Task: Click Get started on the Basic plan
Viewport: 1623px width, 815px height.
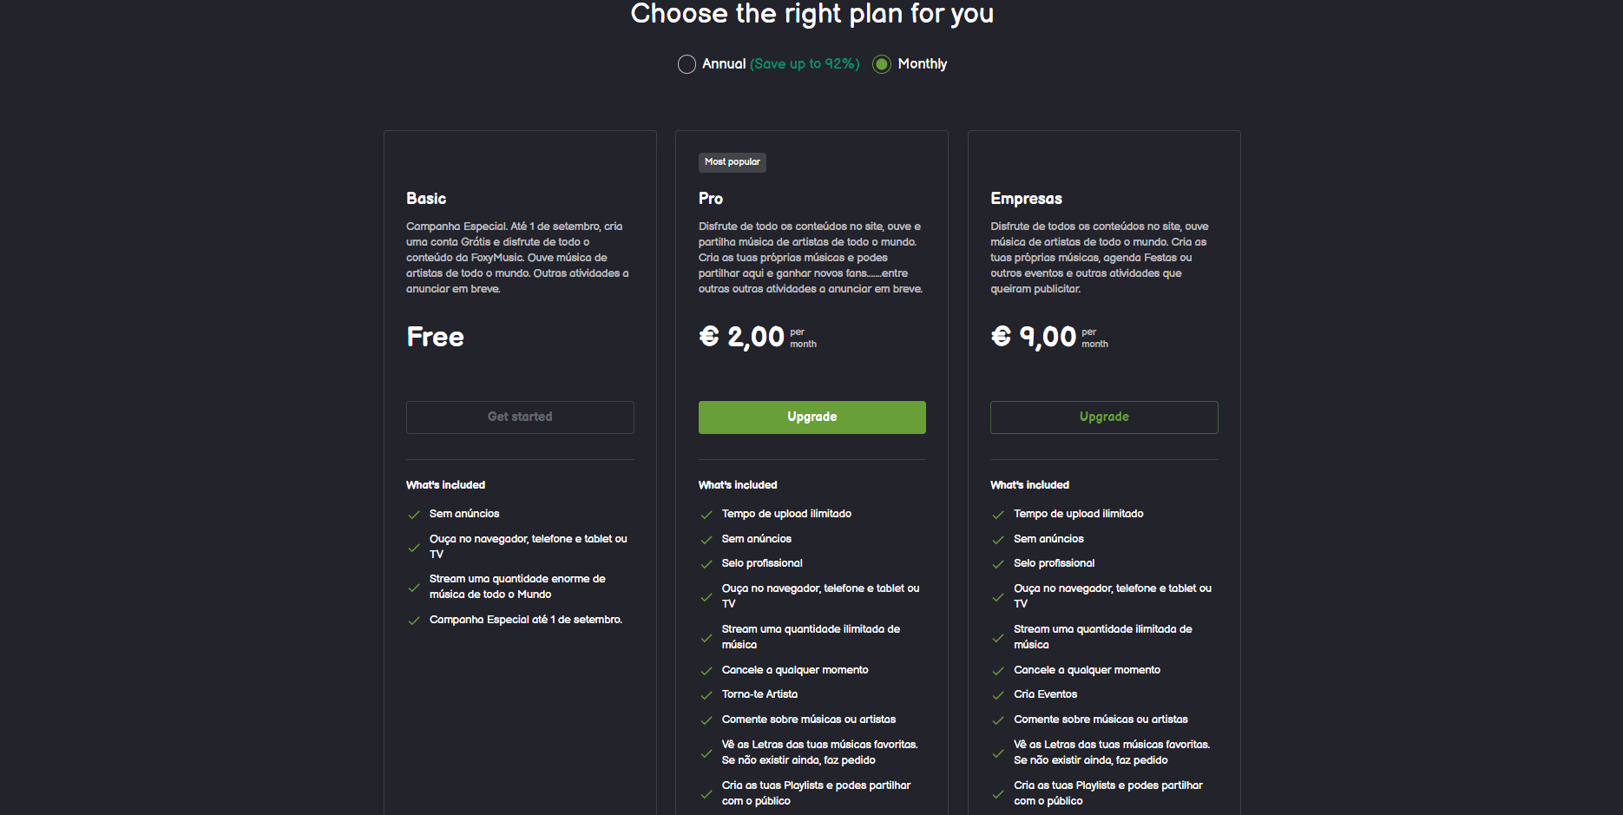Action: [x=520, y=417]
